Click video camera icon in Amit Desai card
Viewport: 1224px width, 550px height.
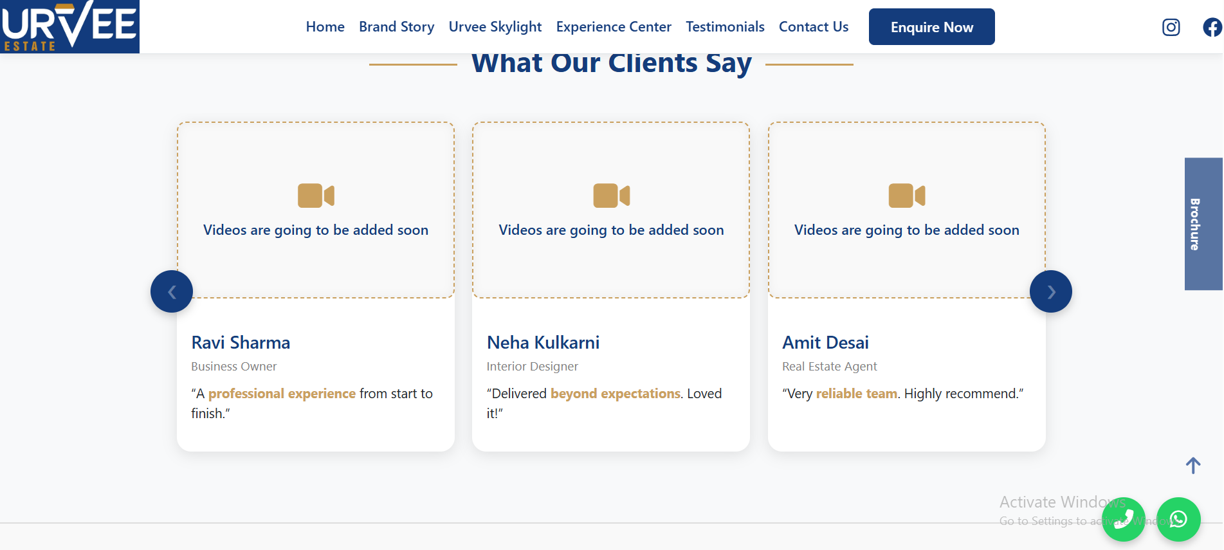906,196
